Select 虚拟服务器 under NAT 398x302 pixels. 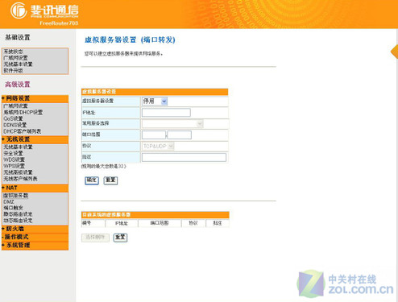click(x=15, y=196)
